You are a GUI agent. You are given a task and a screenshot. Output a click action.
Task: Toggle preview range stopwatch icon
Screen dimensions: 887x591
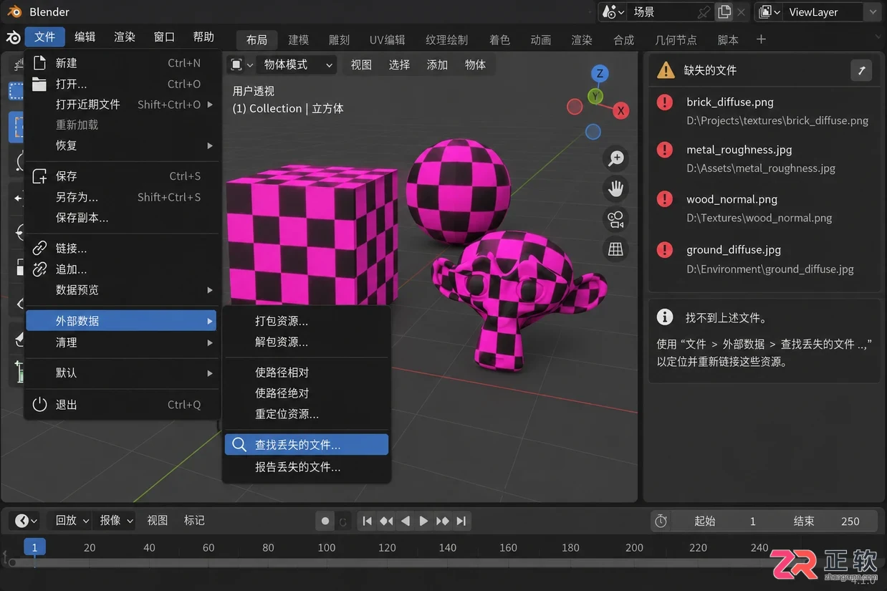click(661, 521)
